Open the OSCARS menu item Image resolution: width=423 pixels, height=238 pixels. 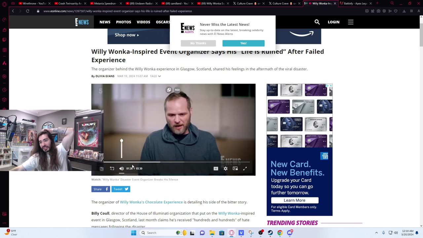click(x=163, y=22)
